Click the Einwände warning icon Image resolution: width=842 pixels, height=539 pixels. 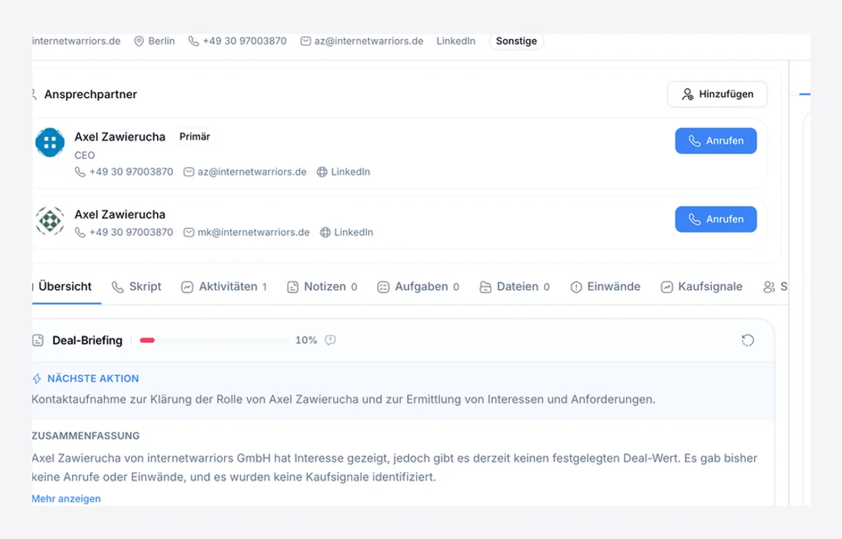[x=576, y=287]
